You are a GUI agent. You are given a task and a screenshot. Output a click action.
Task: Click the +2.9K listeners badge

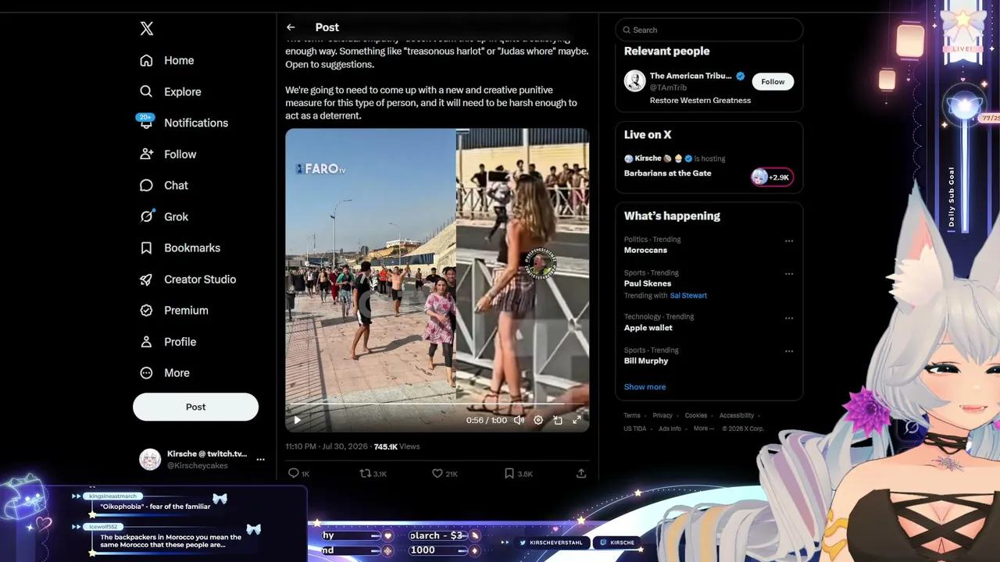click(x=772, y=177)
